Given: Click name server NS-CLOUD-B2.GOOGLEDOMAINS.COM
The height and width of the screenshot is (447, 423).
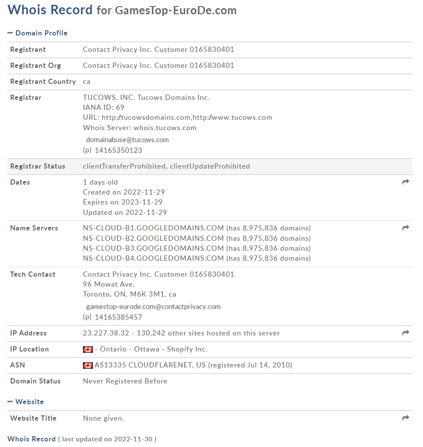Looking at the screenshot, I should tap(153, 238).
